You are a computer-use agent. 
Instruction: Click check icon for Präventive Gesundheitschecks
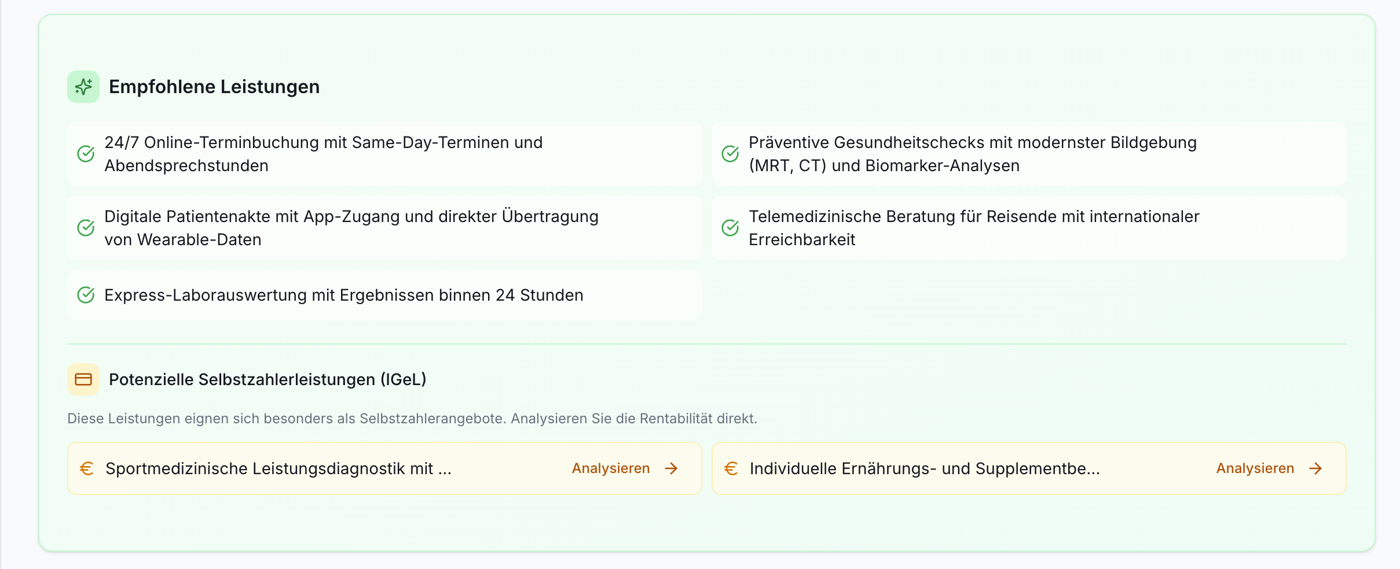(x=730, y=154)
